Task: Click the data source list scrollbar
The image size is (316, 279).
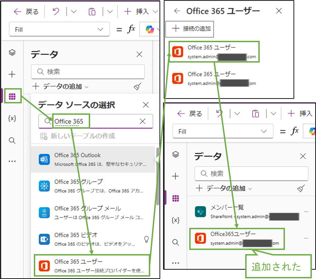Action: 157,176
